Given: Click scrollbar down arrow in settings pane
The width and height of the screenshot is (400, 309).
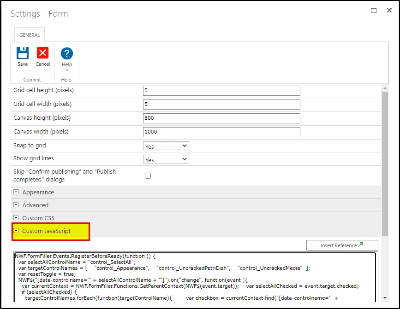Looking at the screenshot, I should tap(385, 298).
